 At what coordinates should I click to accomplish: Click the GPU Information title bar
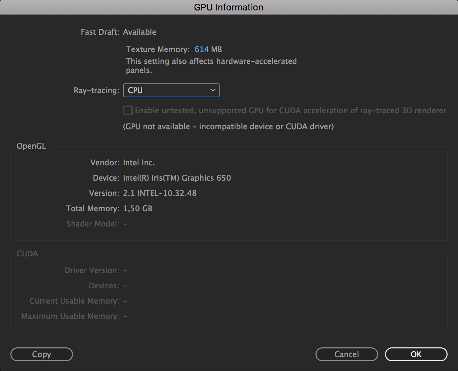pyautogui.click(x=229, y=7)
